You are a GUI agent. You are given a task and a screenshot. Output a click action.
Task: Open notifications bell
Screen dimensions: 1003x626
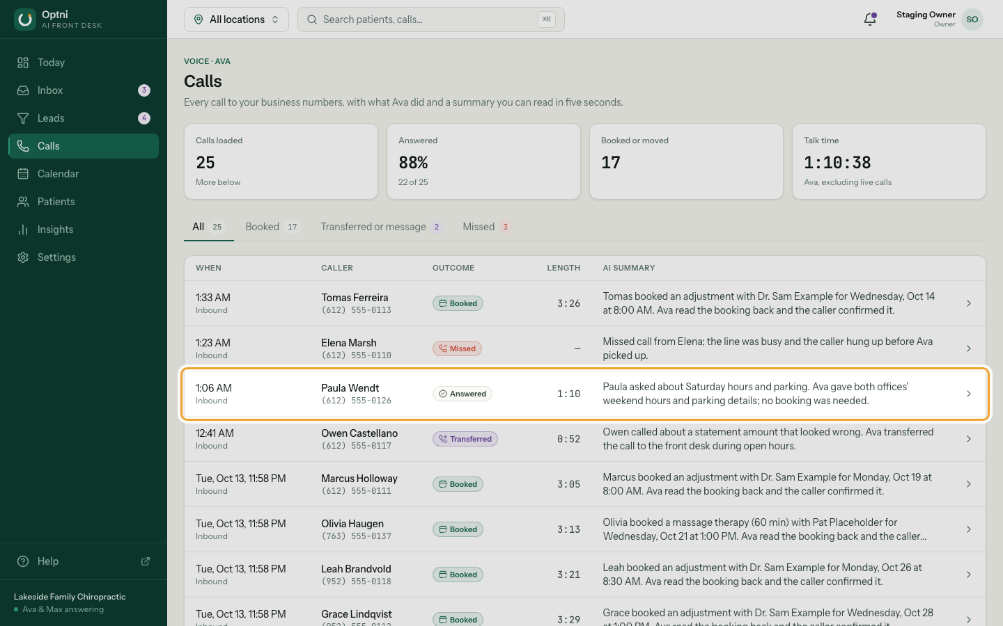click(870, 19)
